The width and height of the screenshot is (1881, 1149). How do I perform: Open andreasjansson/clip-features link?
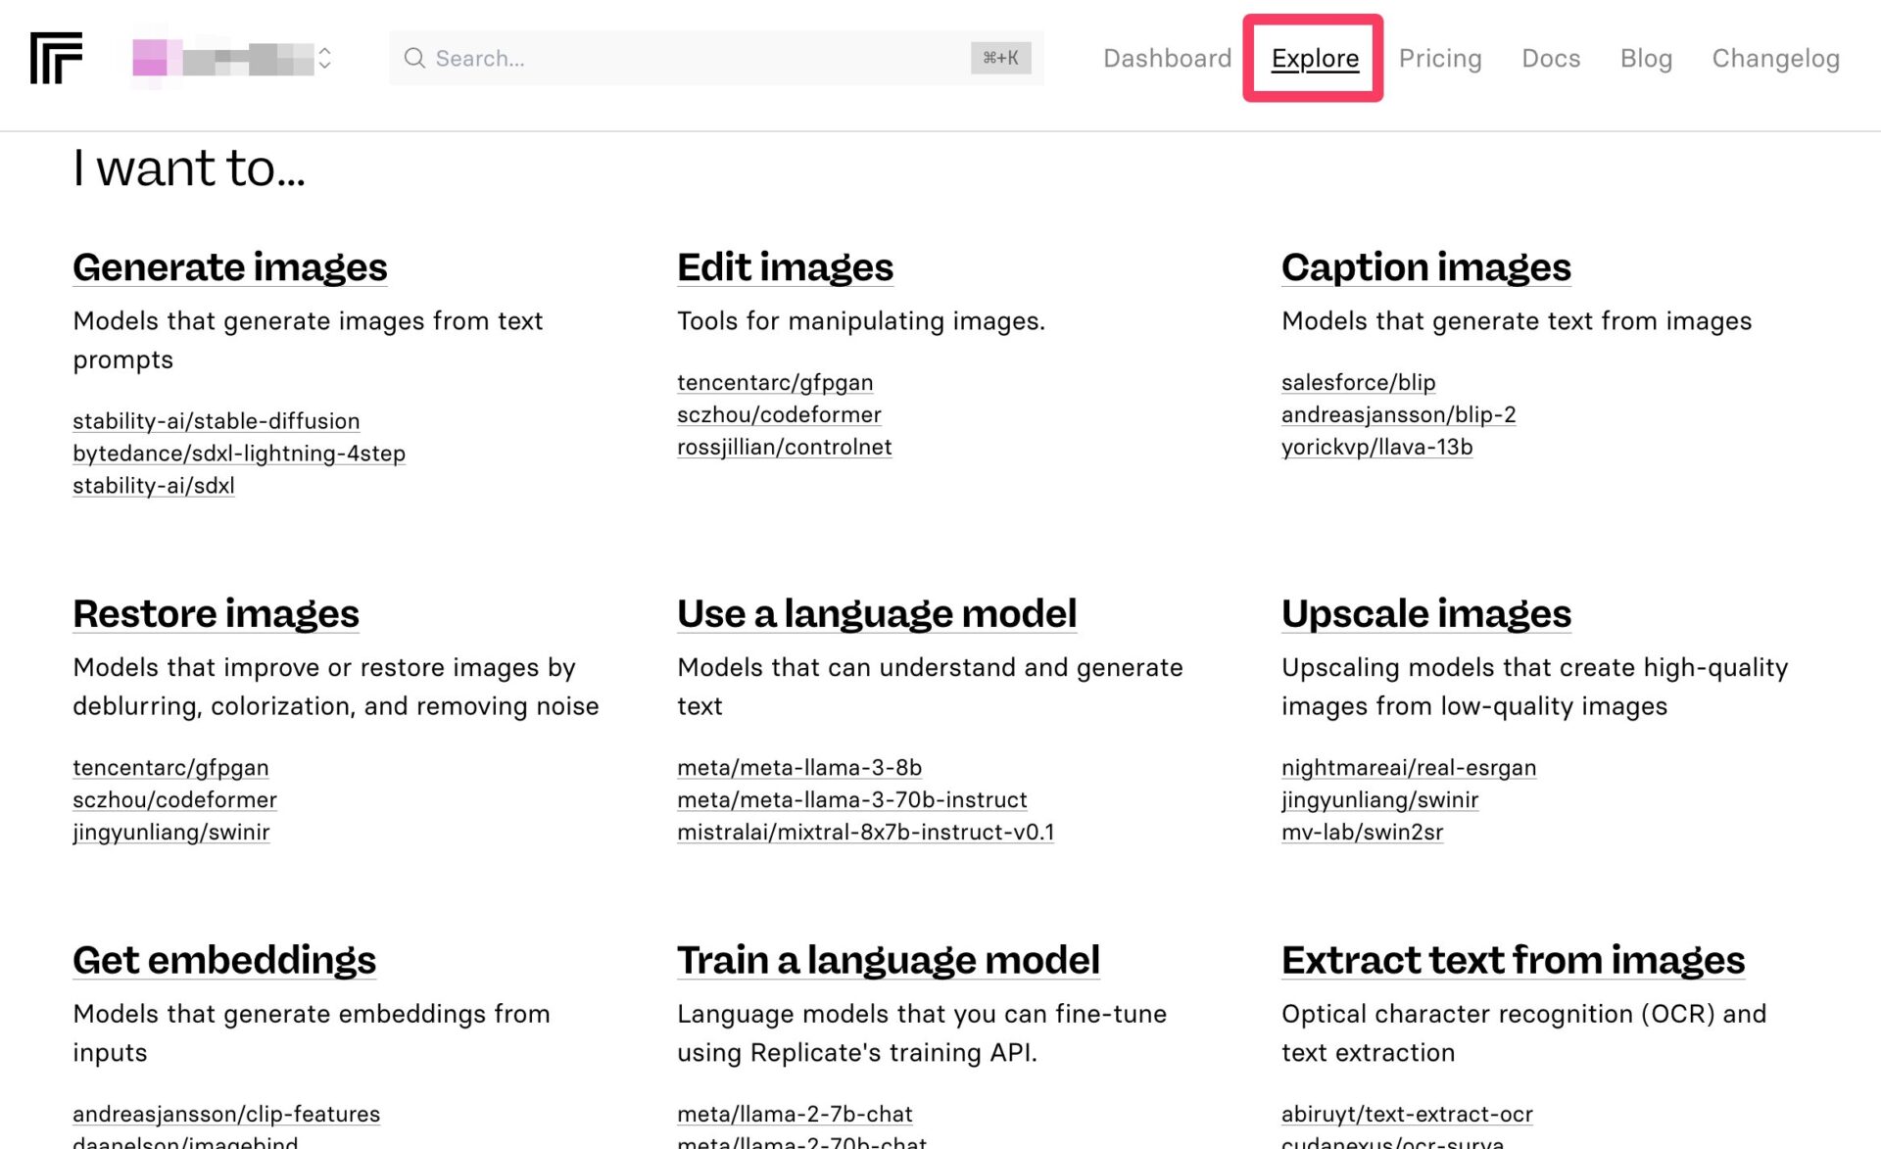226,1114
